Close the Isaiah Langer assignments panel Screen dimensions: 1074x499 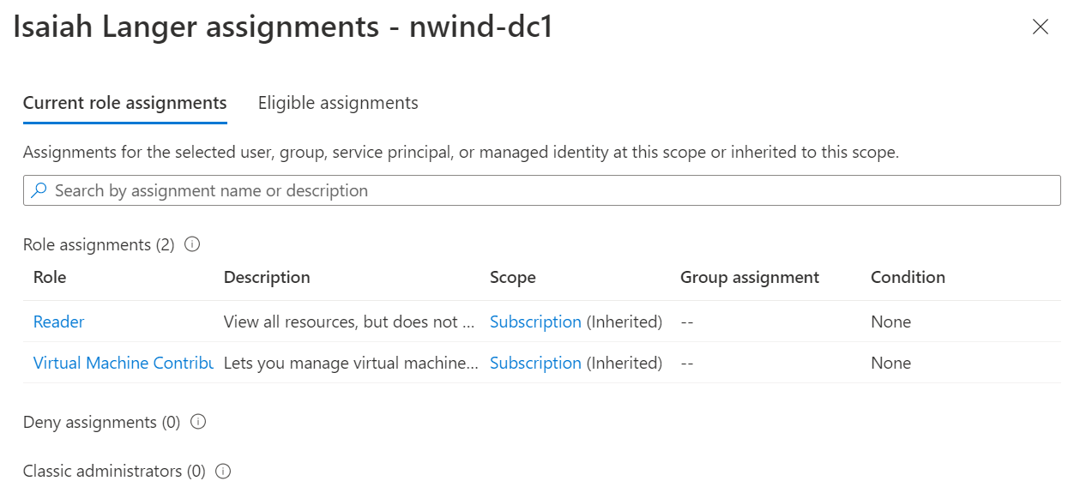pyautogui.click(x=1041, y=27)
